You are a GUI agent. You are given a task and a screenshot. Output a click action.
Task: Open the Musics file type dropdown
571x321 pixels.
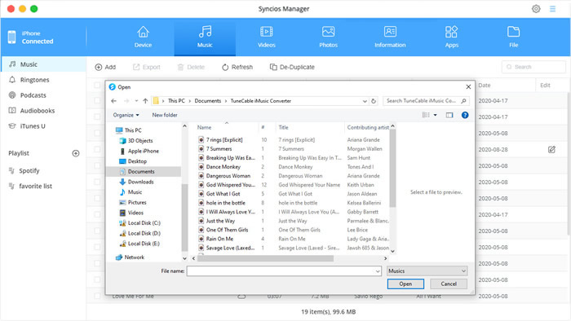coord(427,270)
